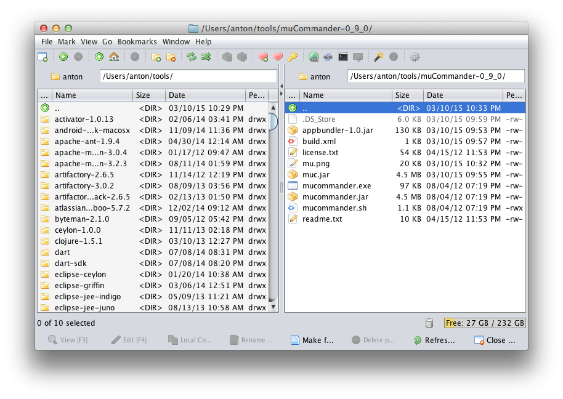563x399 pixels.
Task: Click left panel scrollbar down arrow
Action: pos(273,307)
